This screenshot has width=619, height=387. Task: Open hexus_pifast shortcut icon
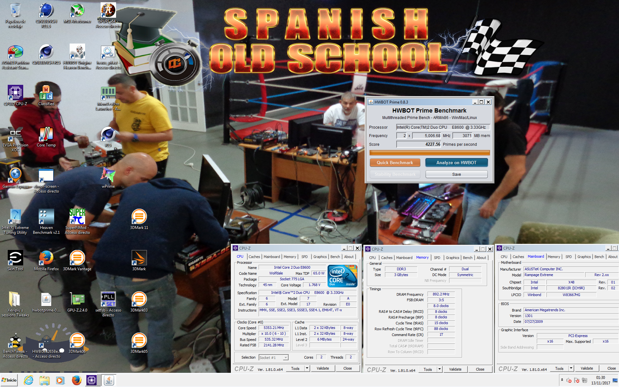click(108, 56)
